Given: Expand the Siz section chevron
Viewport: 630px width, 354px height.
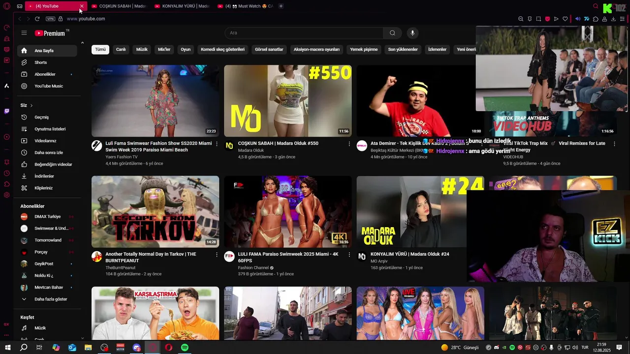Looking at the screenshot, I should tap(31, 105).
